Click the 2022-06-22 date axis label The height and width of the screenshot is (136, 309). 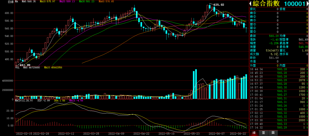coord(238,133)
